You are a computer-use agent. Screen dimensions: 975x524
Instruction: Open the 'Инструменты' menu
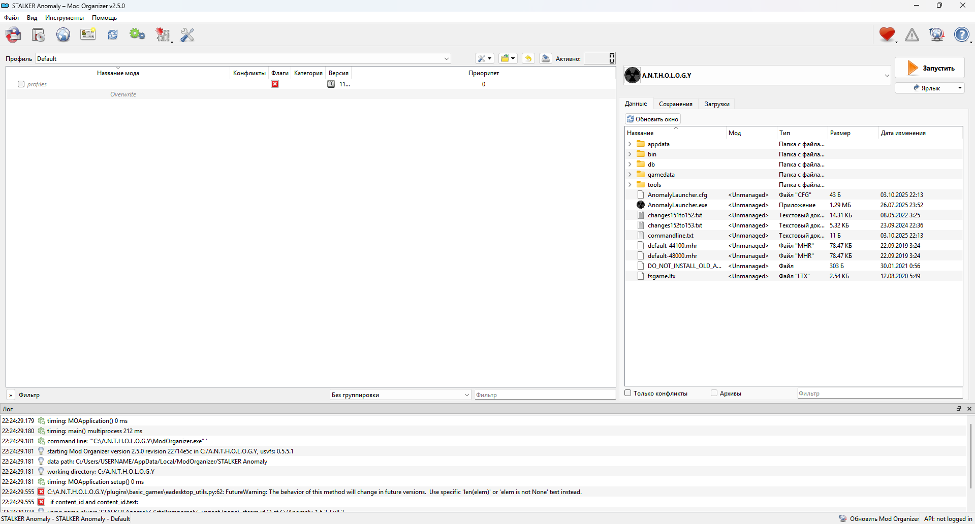[64, 18]
